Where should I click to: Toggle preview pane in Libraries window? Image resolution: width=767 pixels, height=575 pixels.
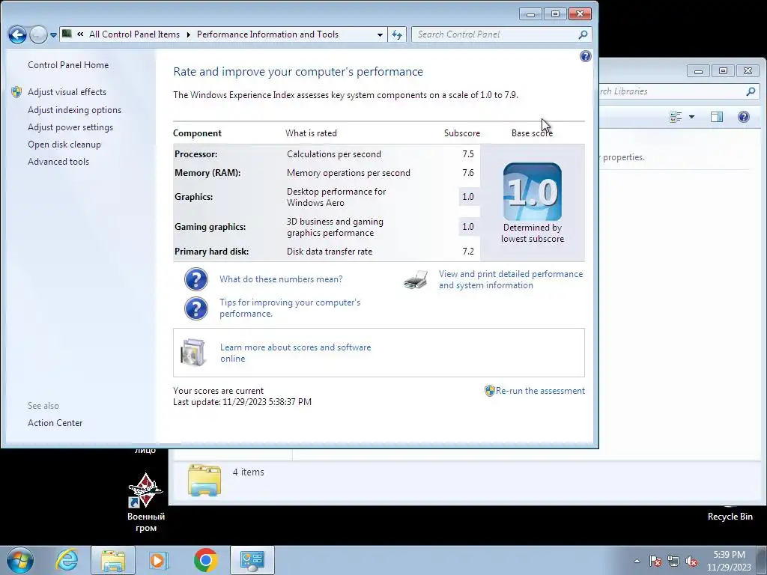(x=717, y=117)
